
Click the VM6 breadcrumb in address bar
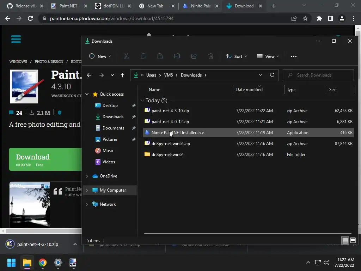pyautogui.click(x=168, y=75)
